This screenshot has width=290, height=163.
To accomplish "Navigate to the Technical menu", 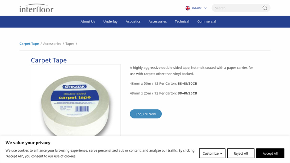I will (182, 21).
